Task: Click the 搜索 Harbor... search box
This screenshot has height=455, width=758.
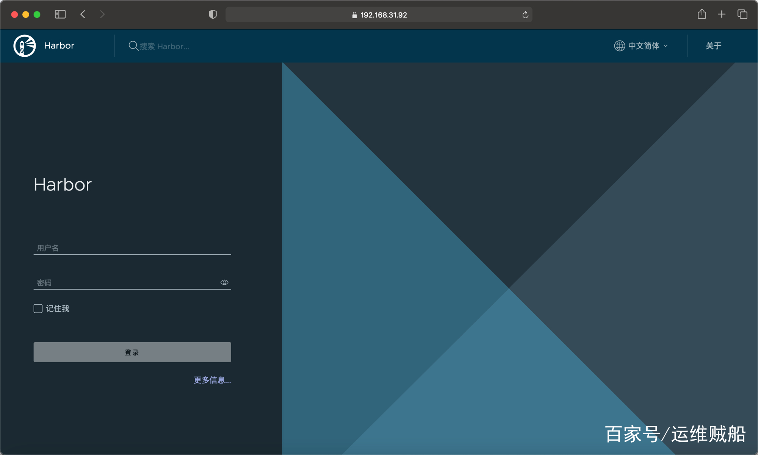Action: tap(164, 46)
